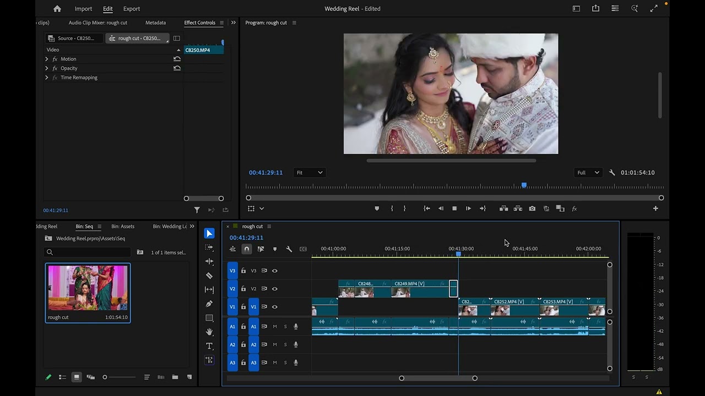Click the search field in bin panel

click(87, 252)
